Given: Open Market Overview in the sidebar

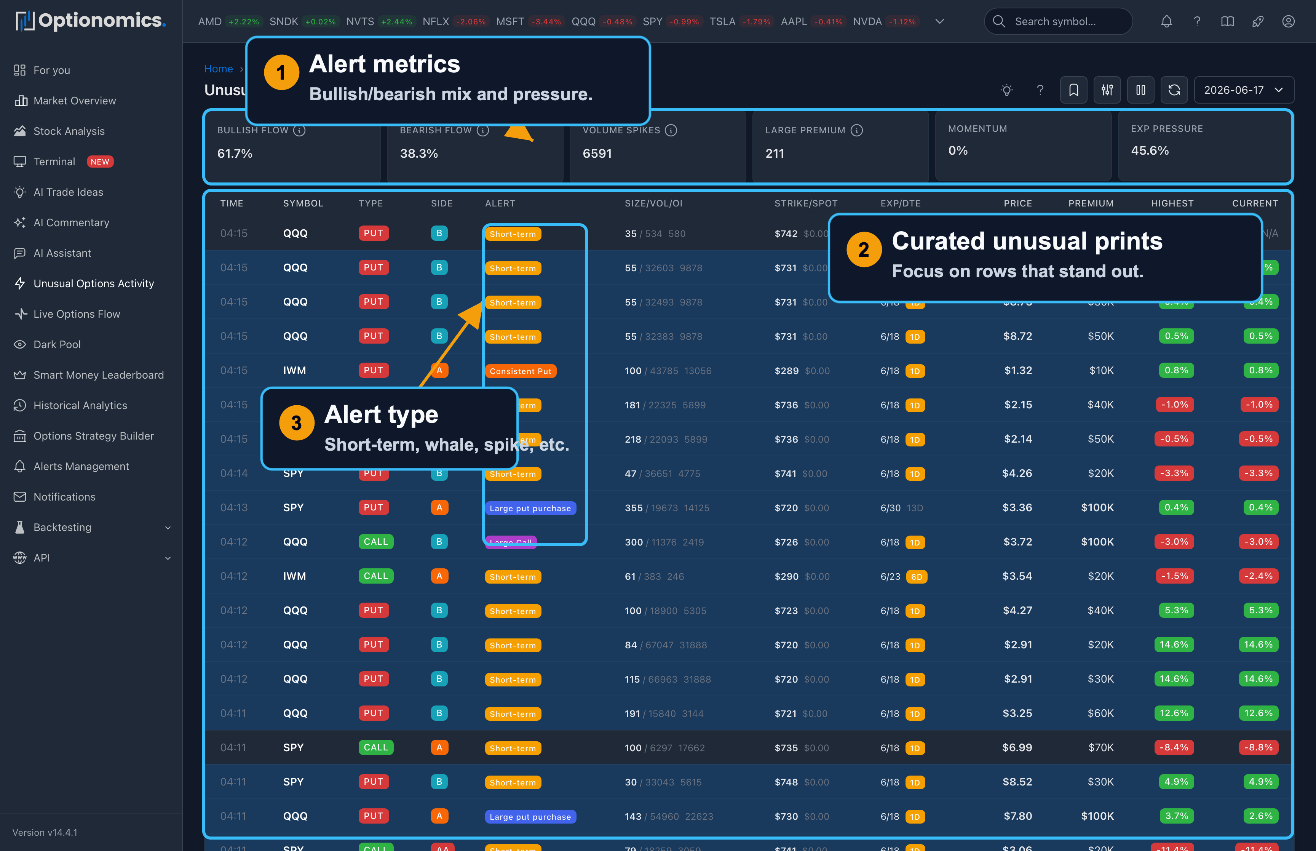Looking at the screenshot, I should click(75, 101).
